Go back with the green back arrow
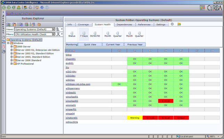 tap(4, 7)
